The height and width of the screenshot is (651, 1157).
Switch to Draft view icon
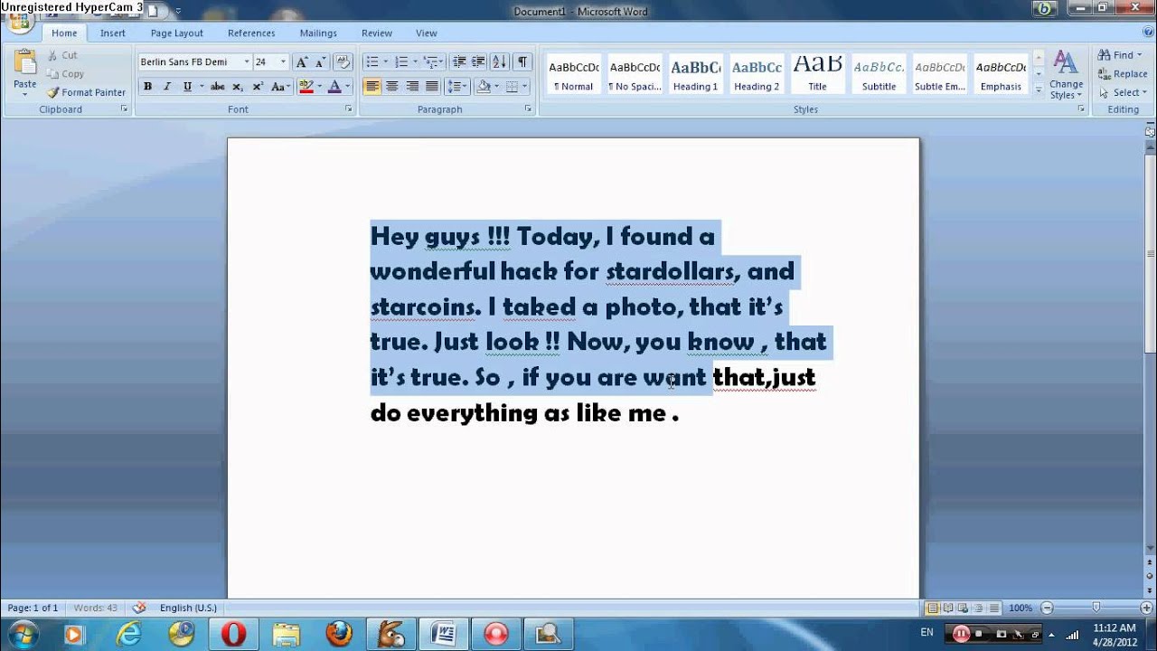(x=994, y=609)
